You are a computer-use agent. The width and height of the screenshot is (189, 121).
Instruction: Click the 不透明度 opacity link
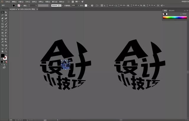[x=67, y=6]
